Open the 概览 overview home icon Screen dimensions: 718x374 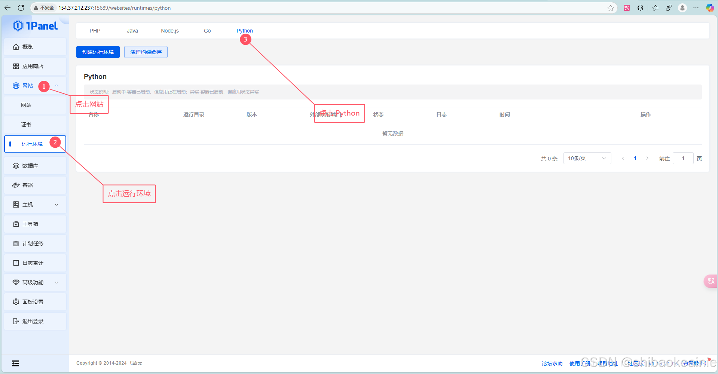[16, 47]
